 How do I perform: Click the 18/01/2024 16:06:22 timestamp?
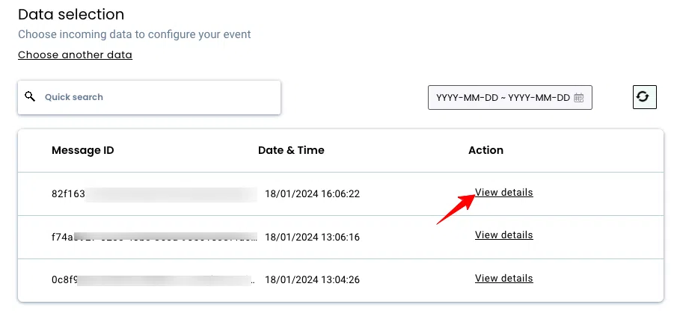[312, 194]
